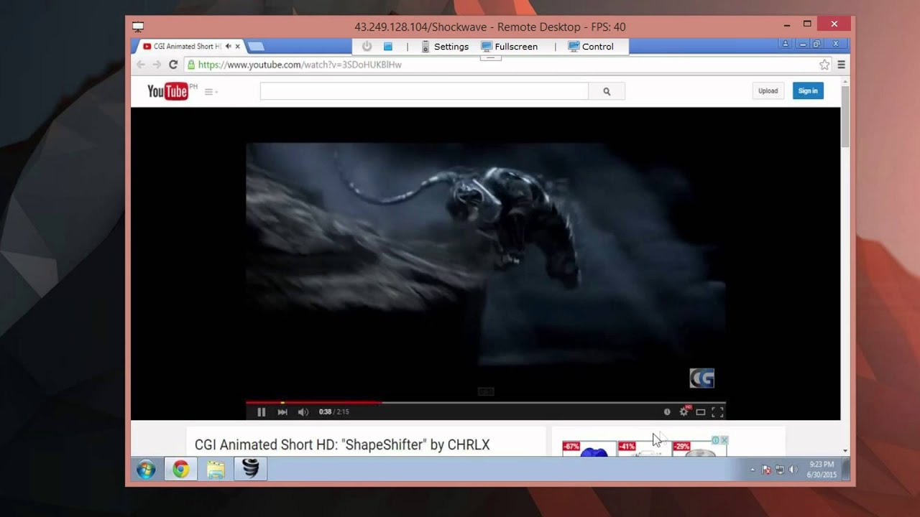Show hidden system tray icons
Viewport: 920px width, 517px height.
[753, 470]
